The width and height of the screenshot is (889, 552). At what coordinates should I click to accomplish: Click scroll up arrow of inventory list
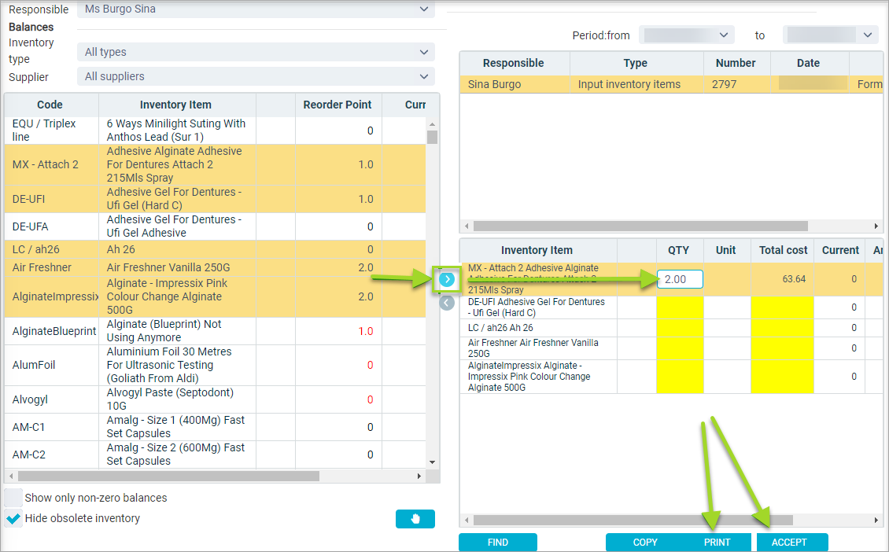[432, 124]
